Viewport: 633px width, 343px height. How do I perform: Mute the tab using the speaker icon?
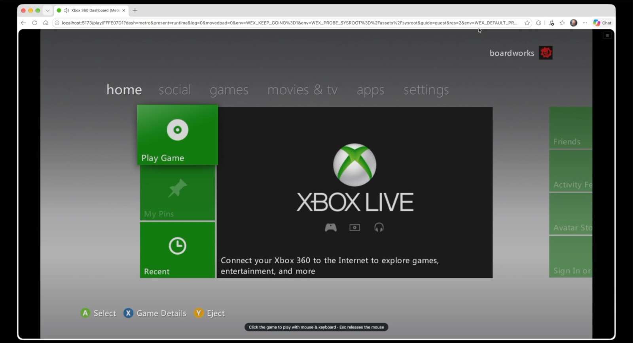pos(66,10)
